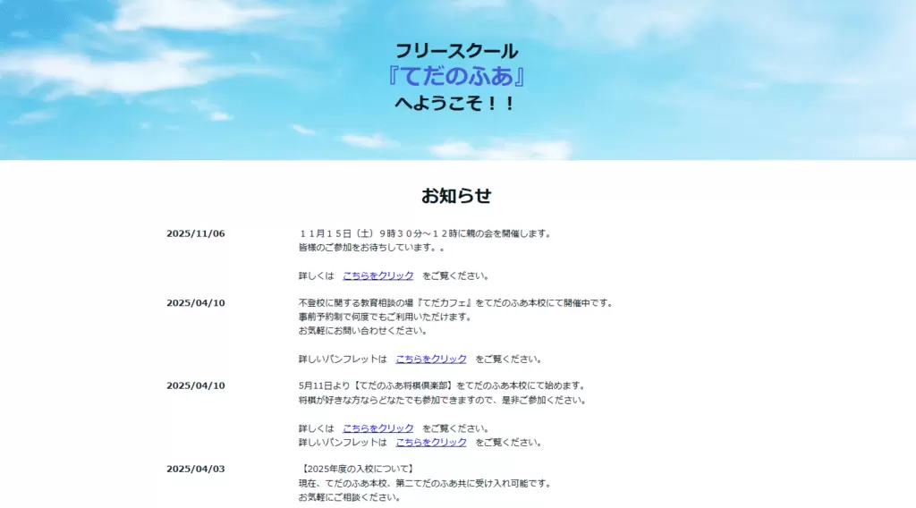
Task: Click the 【2025年度の入校について】 text
Action: 358,469
